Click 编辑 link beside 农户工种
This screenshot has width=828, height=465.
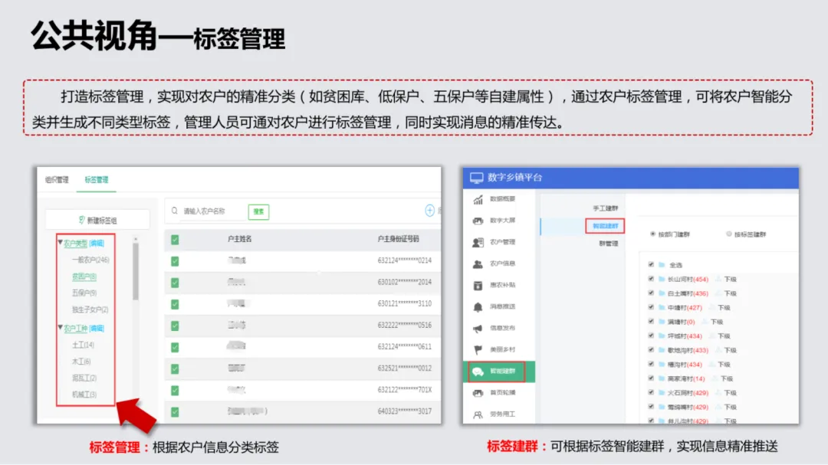pyautogui.click(x=97, y=329)
